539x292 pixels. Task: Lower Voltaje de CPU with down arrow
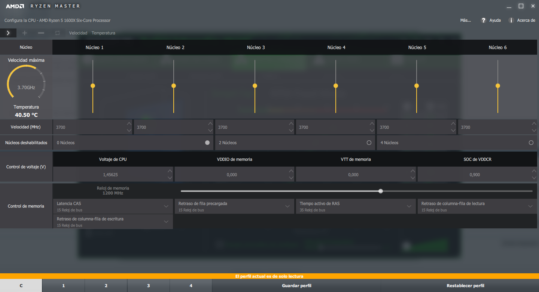(170, 178)
